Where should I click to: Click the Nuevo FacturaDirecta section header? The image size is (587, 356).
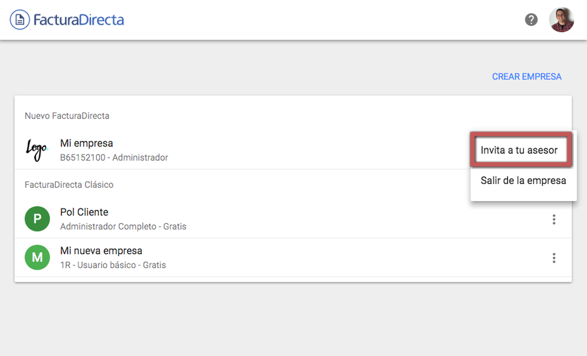67,116
